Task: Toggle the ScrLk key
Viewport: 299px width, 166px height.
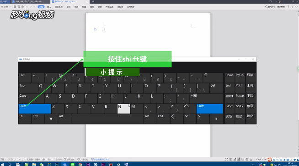Action: 240,109
